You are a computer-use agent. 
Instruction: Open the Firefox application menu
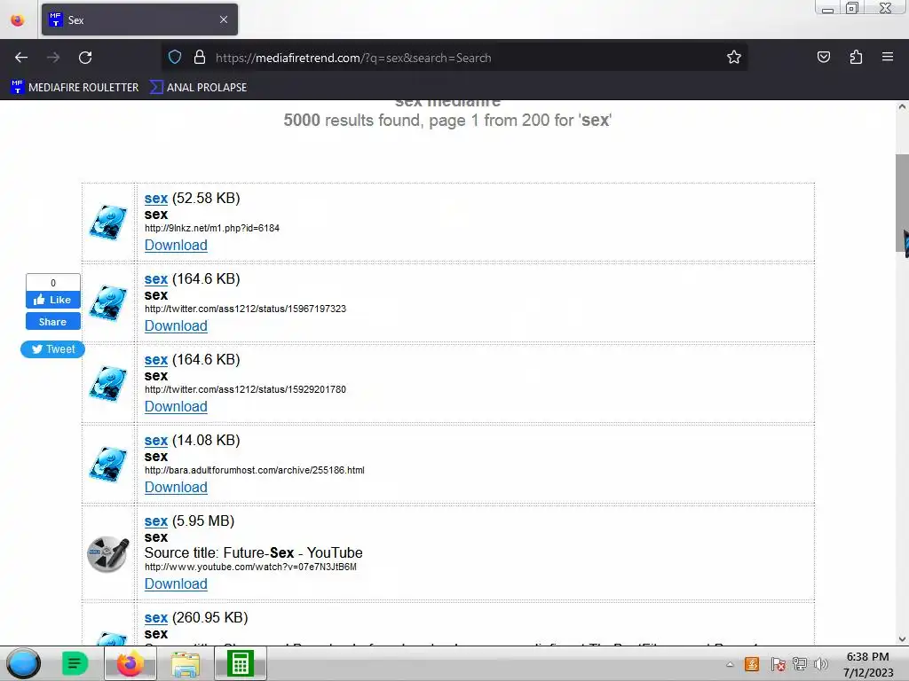click(x=888, y=58)
